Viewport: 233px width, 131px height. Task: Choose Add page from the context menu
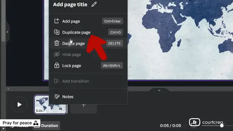88,21
